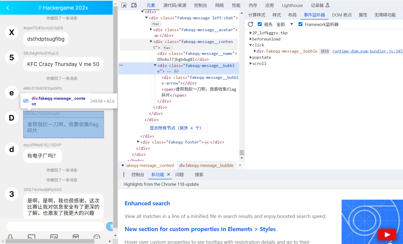Image resolution: width=403 pixels, height=244 pixels.
Task: Toggle the device toolbar icon
Action: coord(134,5)
